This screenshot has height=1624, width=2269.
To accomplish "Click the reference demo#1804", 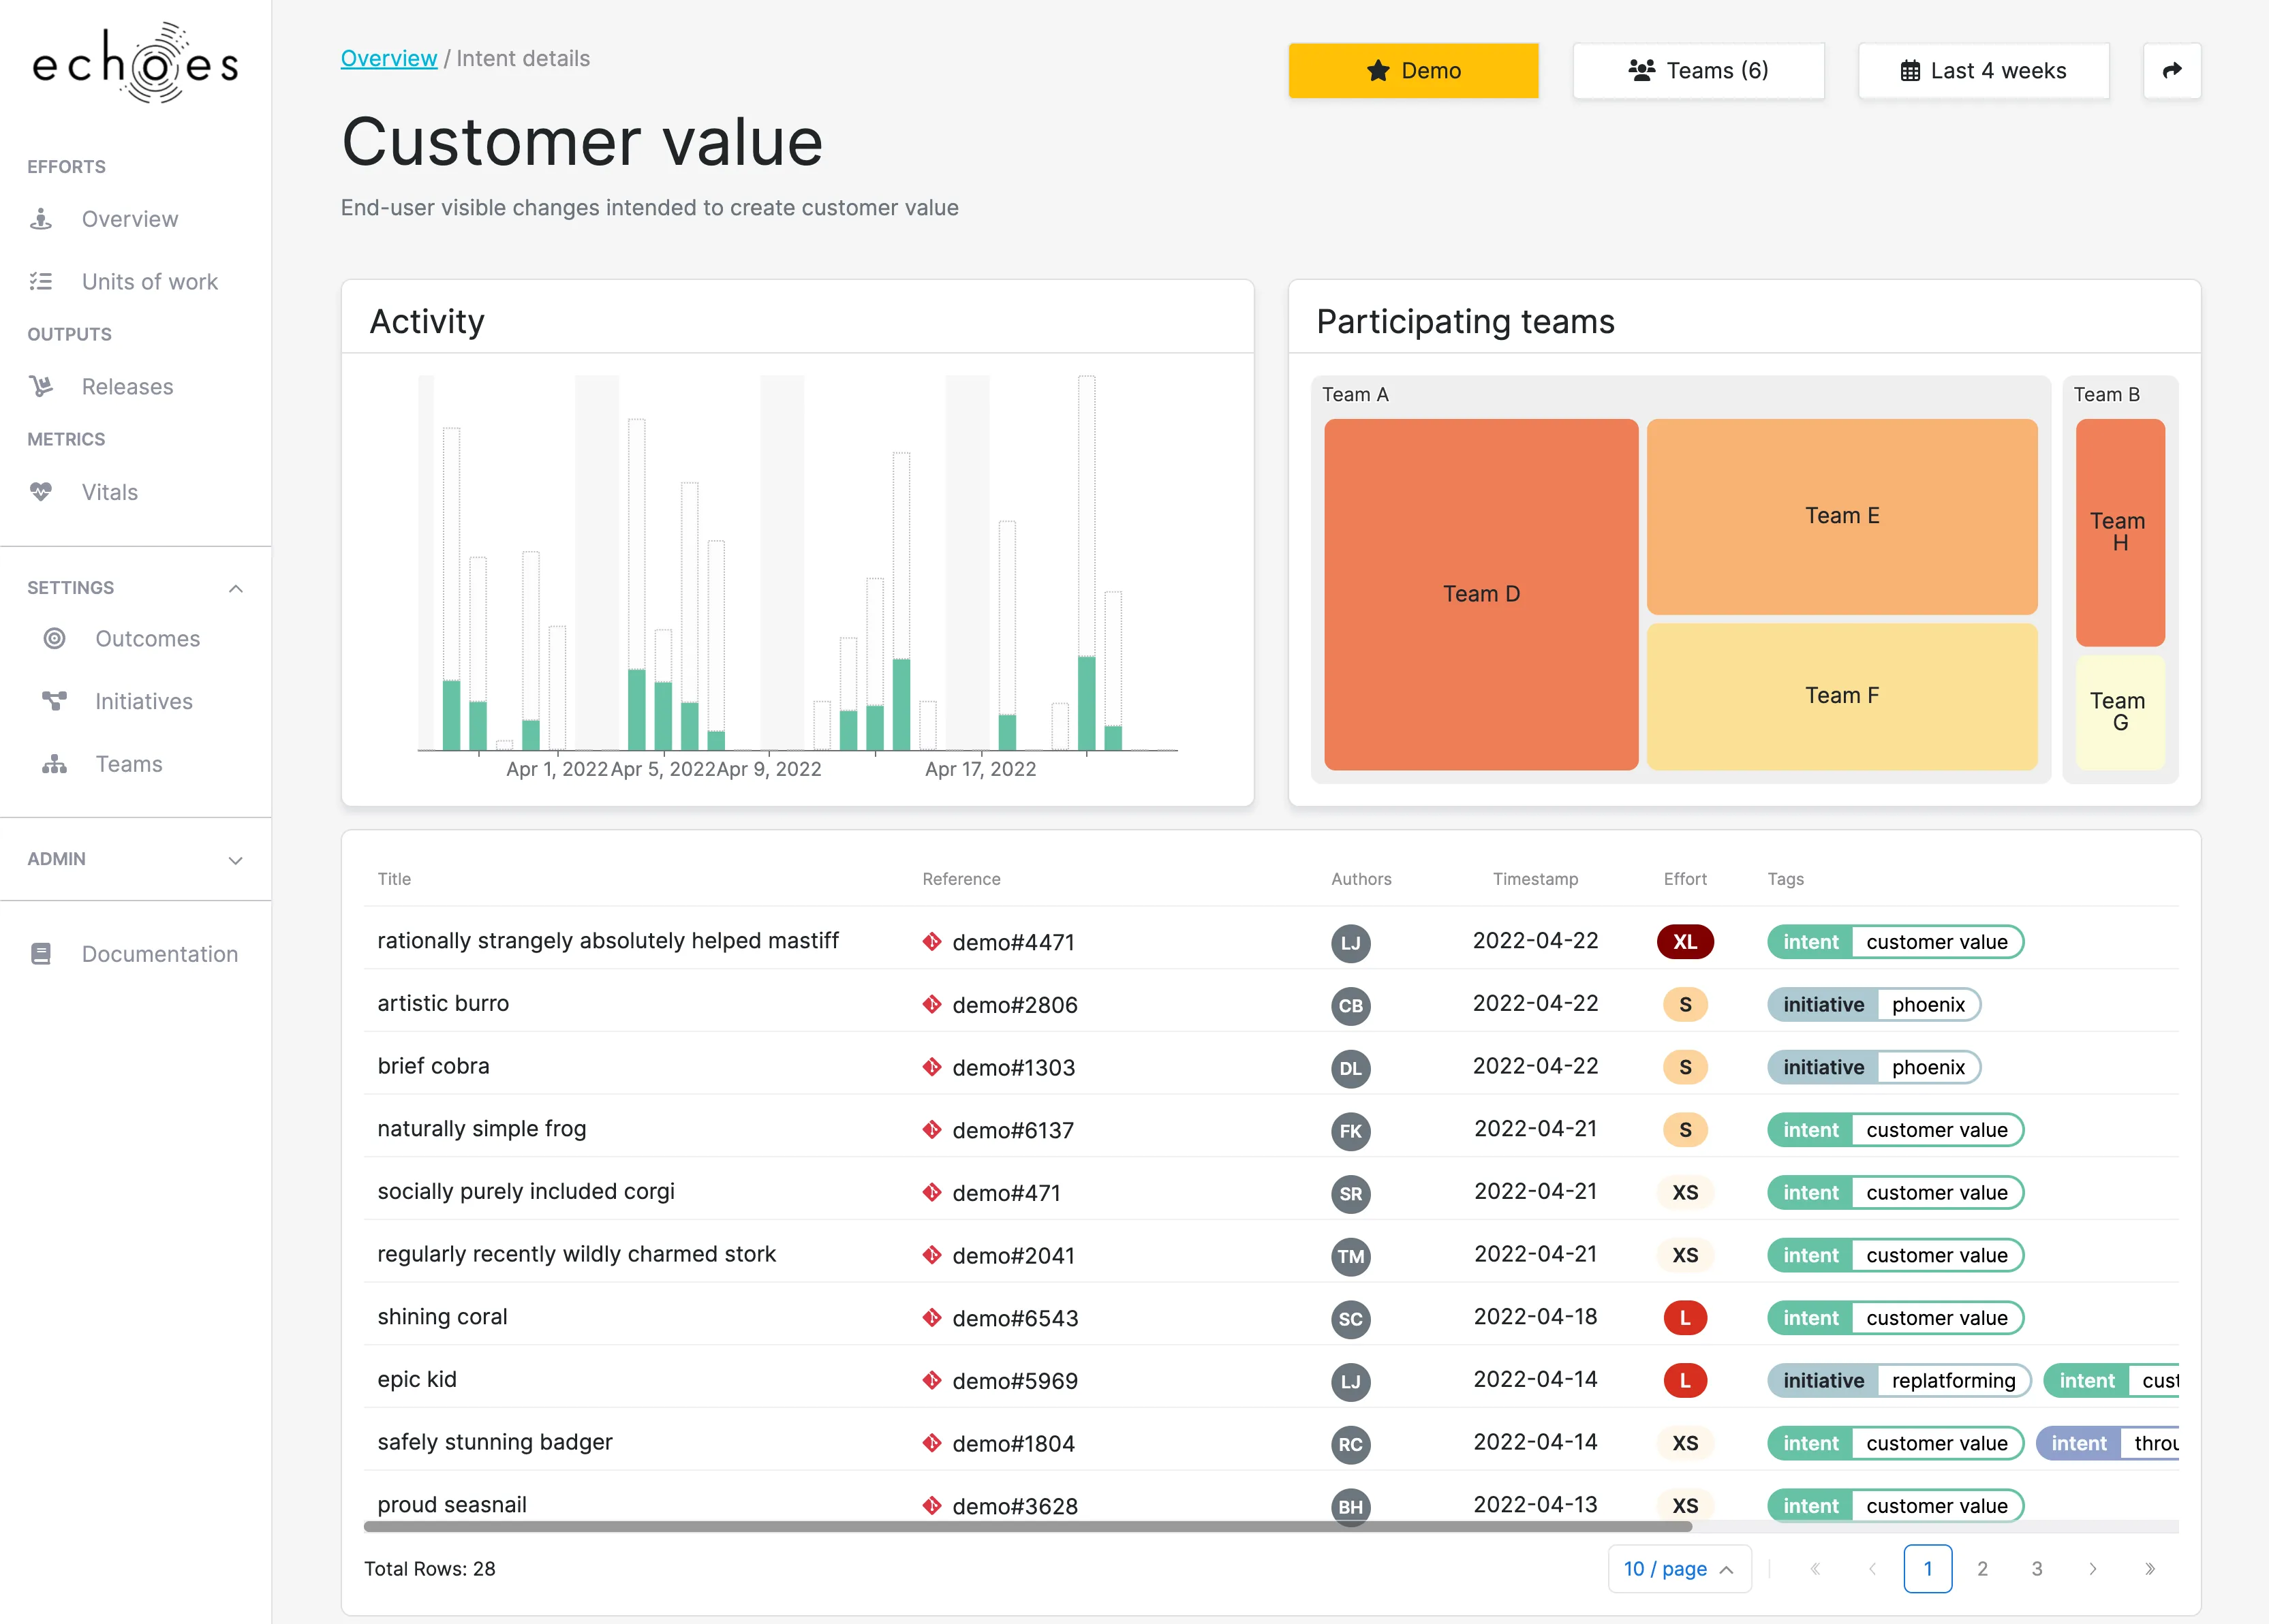I will click(x=1013, y=1443).
